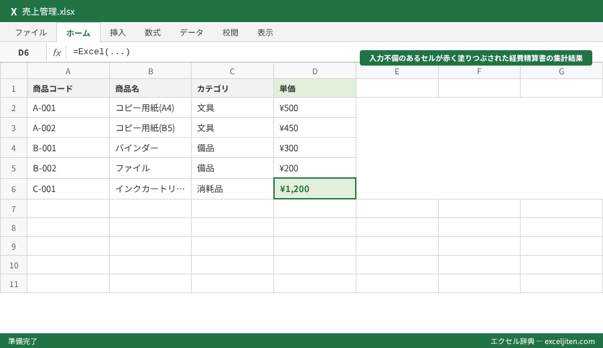Select cell A-001
Screen dimensions: 603x348
click(68, 108)
